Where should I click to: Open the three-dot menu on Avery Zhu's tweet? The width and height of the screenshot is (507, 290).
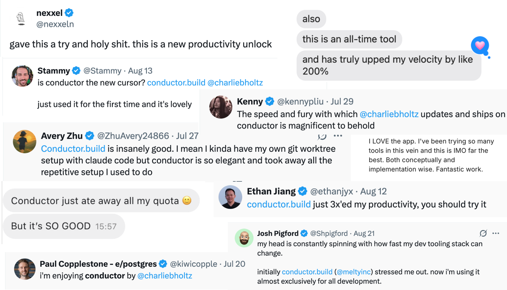(338, 136)
